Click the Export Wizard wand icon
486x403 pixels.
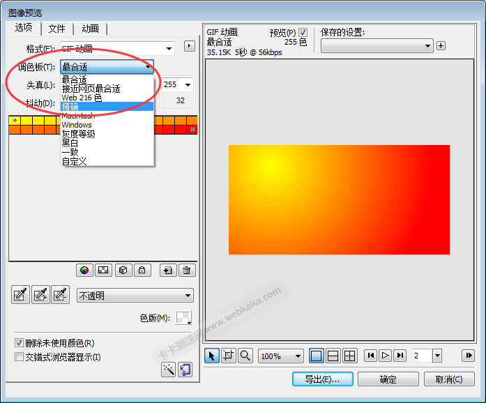168,370
